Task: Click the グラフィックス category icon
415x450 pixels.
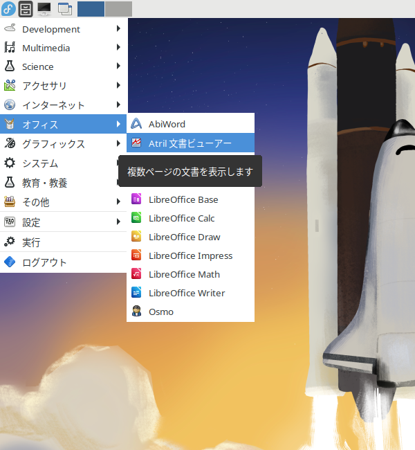Action: (x=10, y=143)
